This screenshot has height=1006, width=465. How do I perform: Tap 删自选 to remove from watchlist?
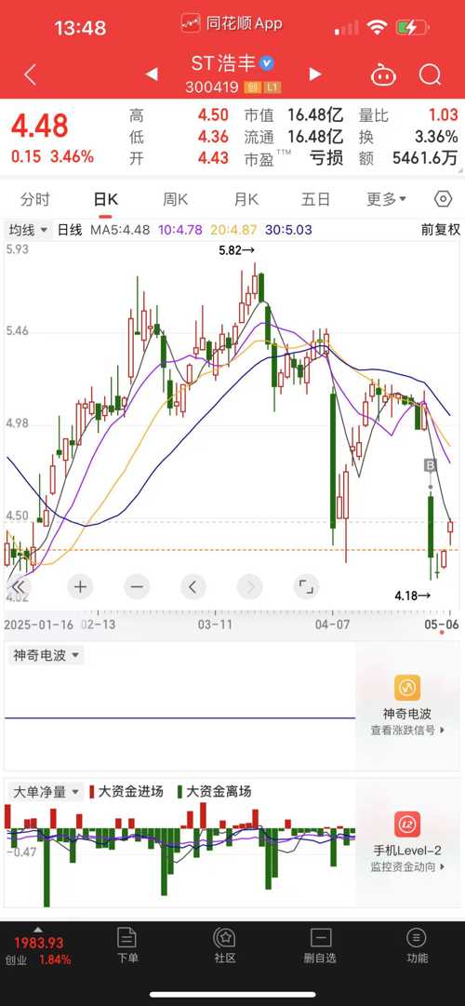click(320, 946)
